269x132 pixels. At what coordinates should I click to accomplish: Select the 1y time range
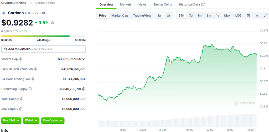[218, 16]
